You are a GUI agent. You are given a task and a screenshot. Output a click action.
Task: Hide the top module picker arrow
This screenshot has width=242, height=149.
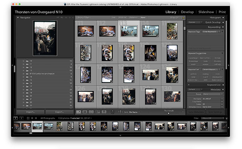point(120,7)
